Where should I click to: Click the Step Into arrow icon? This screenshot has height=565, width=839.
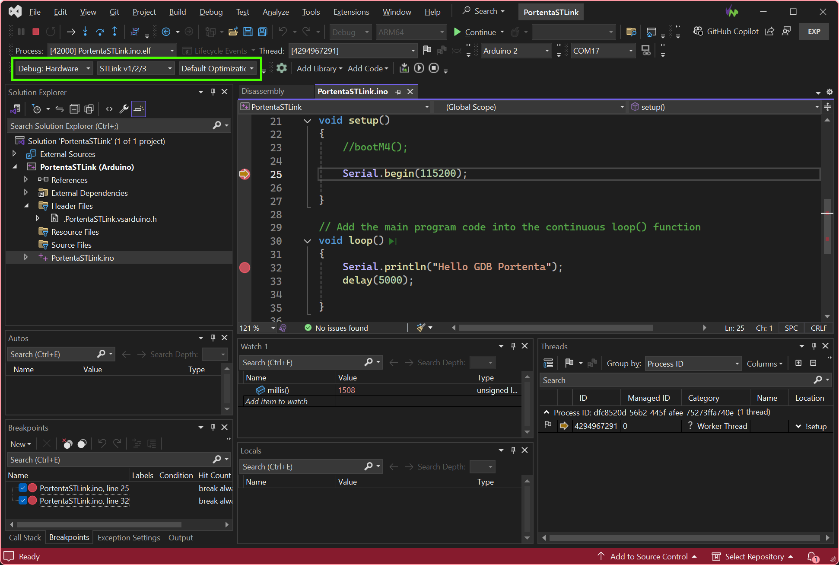click(x=85, y=32)
